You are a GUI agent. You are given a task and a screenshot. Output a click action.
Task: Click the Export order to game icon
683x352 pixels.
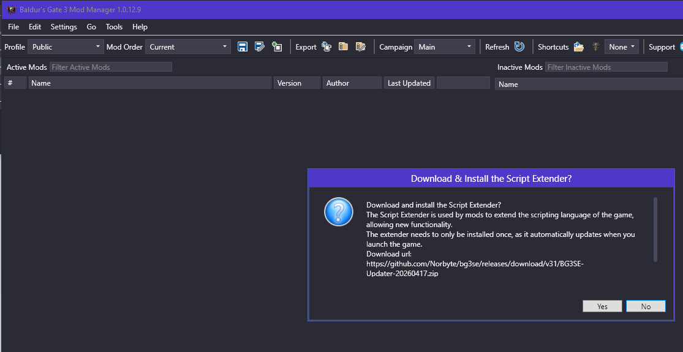pyautogui.click(x=326, y=47)
